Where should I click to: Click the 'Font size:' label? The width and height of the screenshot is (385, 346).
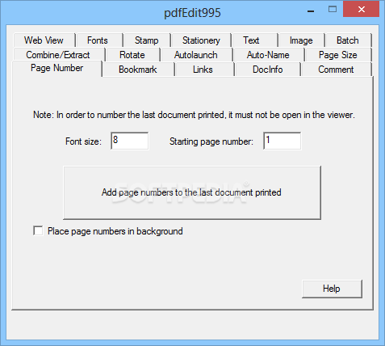[83, 141]
